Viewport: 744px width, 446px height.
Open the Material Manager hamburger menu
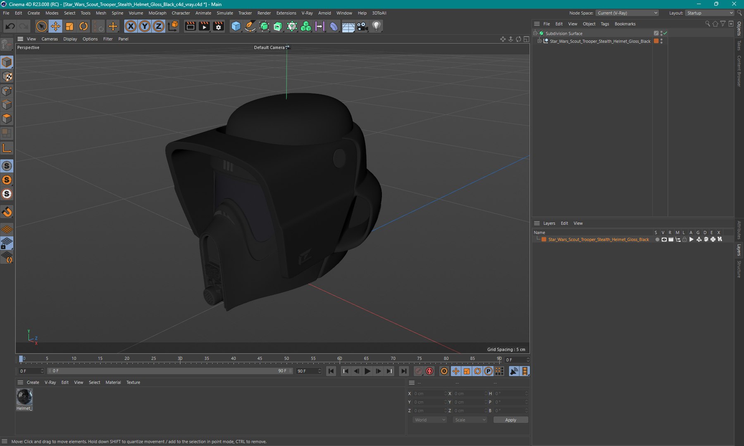point(20,382)
